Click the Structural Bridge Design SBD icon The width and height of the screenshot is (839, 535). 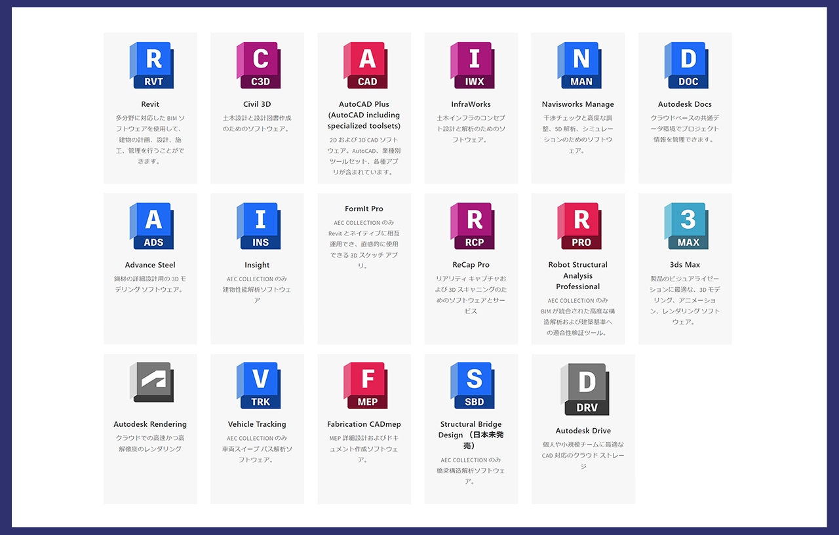click(471, 386)
